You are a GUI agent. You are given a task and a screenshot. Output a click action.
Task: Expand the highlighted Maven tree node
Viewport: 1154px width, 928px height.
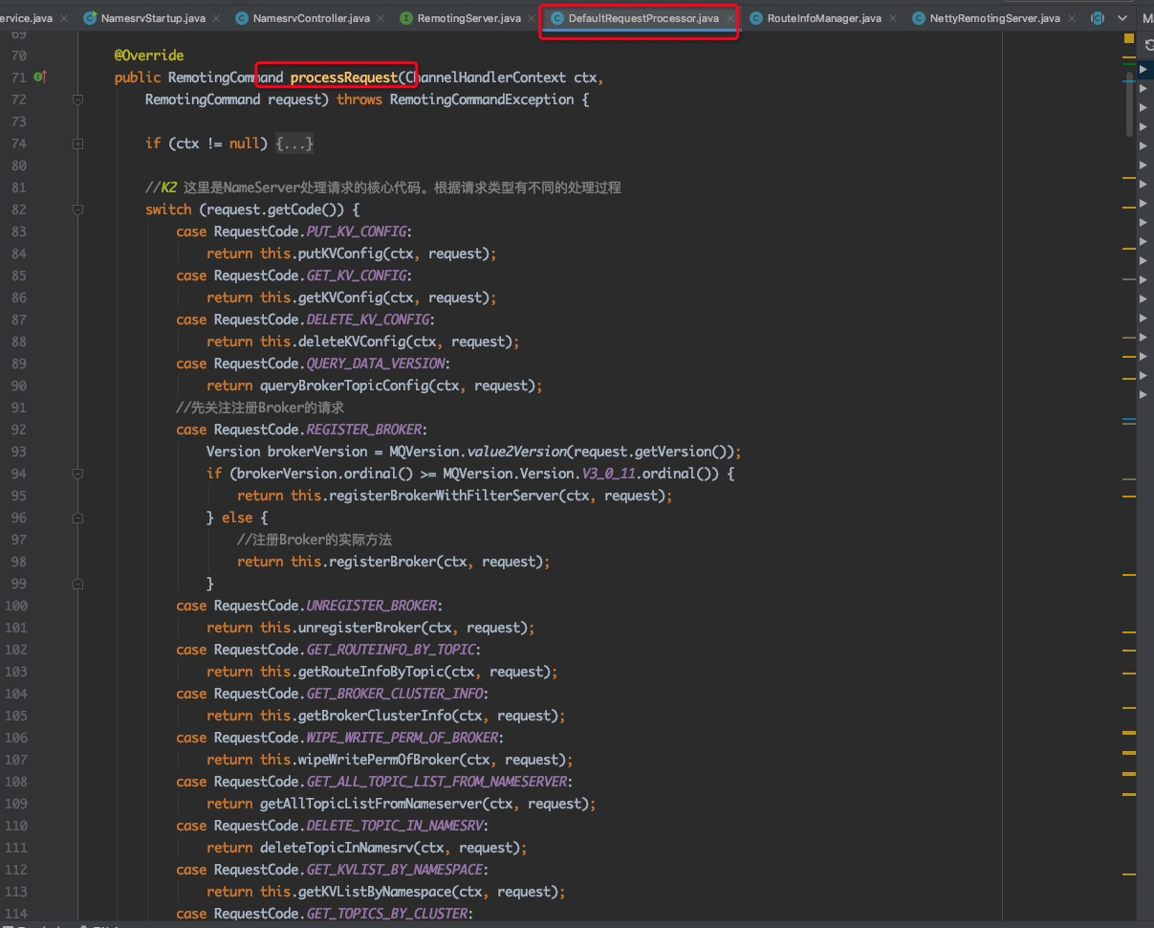[x=1143, y=70]
